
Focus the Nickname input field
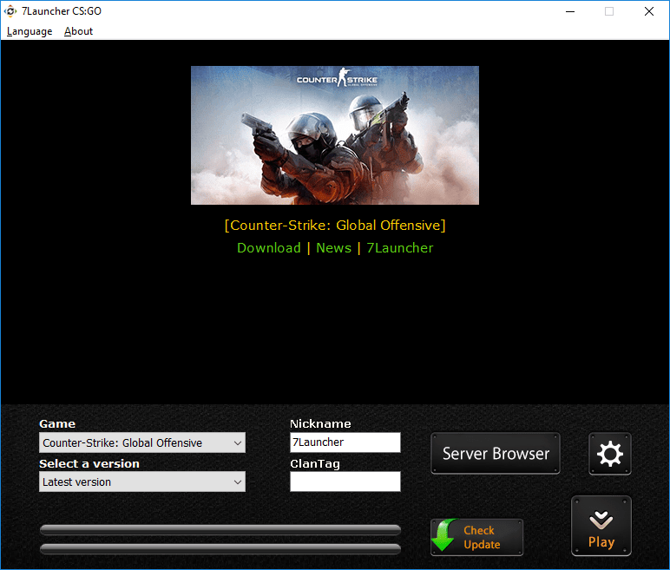coord(345,442)
